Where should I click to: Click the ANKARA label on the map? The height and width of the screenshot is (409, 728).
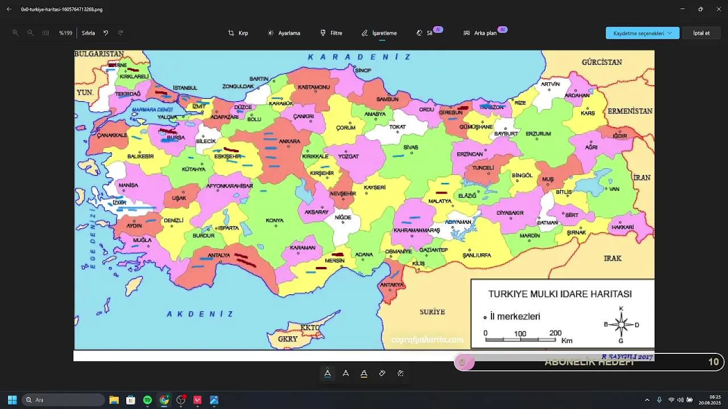tap(289, 141)
